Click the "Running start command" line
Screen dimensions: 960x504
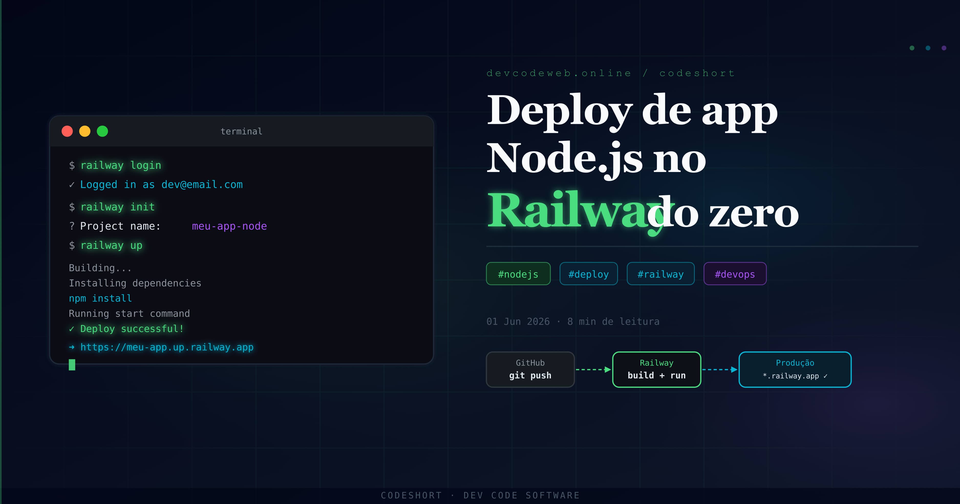(x=129, y=314)
